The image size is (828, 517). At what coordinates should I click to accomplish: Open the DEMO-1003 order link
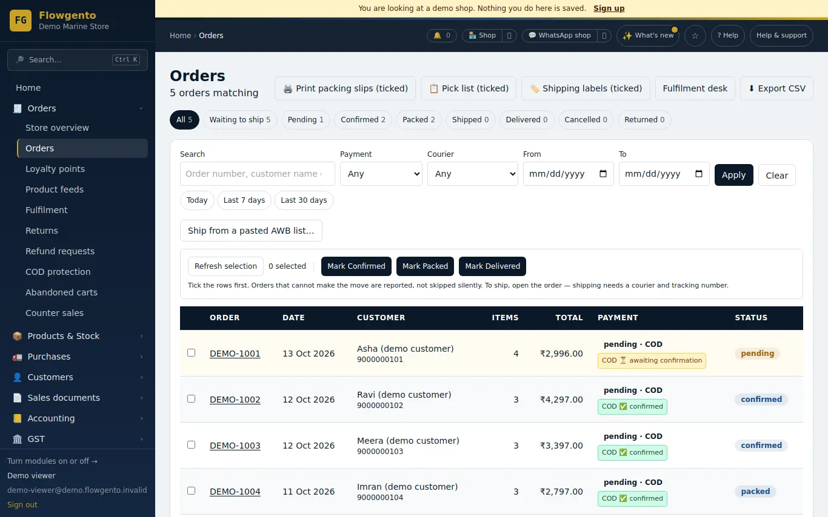235,446
